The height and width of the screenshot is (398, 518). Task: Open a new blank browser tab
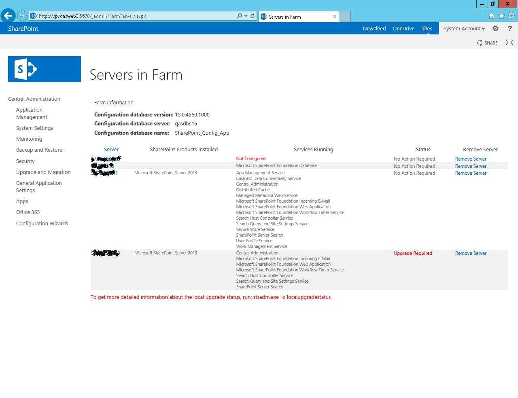[x=345, y=17]
